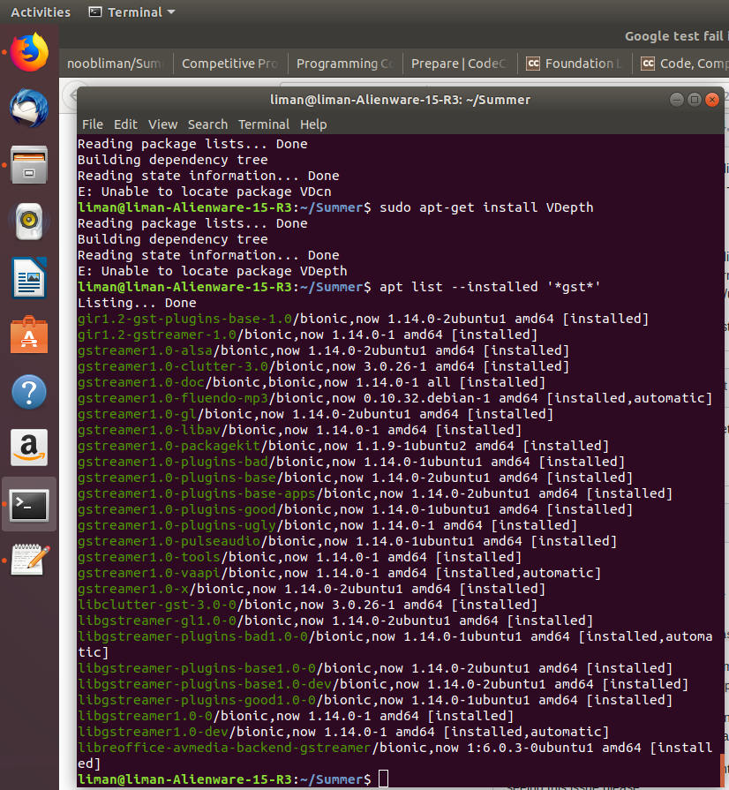Open the File menu in Terminal
729x790 pixels.
[x=93, y=124]
